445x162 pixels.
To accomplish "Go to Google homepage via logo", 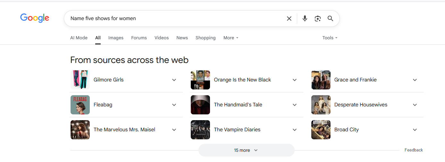I will click(35, 18).
